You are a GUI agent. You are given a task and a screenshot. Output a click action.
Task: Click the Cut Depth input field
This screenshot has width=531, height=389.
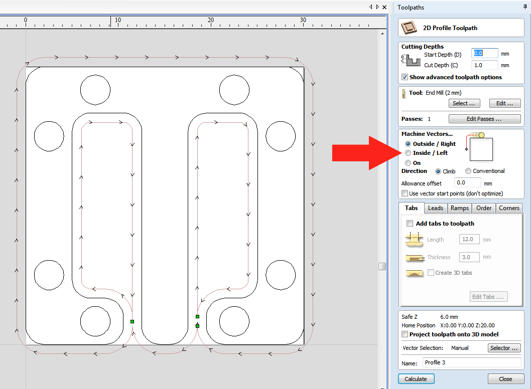tap(484, 65)
